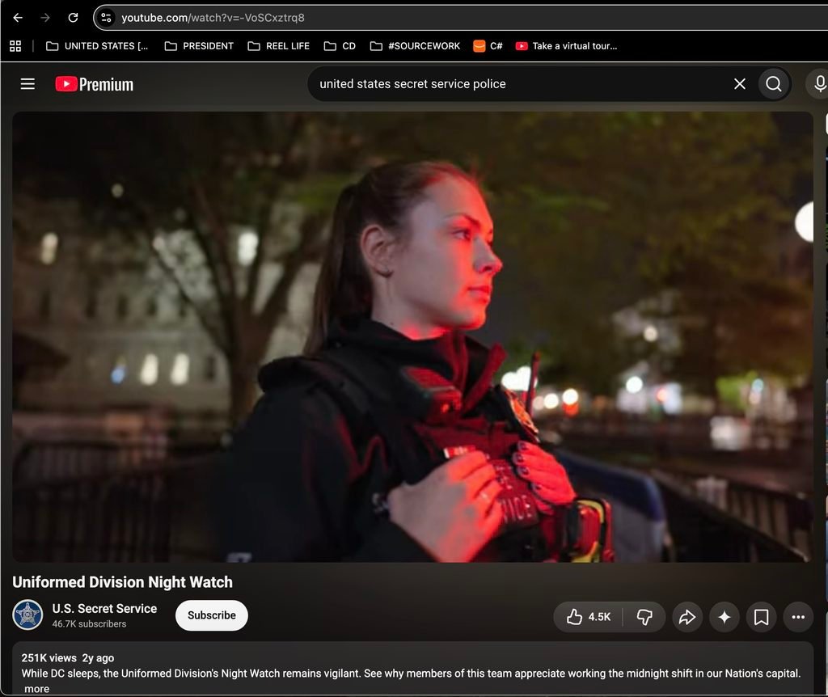Open more actions three-dot menu
Viewport: 828px width, 697px height.
tap(798, 617)
